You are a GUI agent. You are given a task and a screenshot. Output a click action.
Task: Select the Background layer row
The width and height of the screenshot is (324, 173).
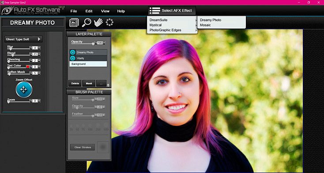[88, 64]
